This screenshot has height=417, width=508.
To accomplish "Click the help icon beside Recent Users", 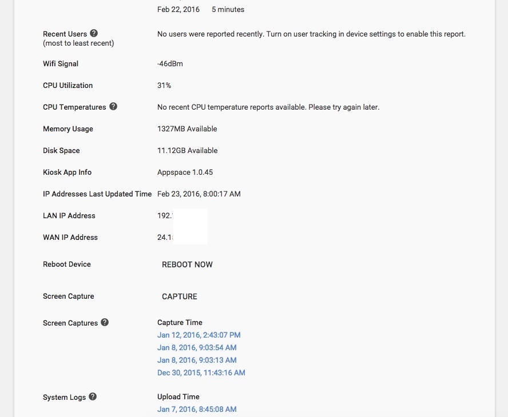I will tap(94, 34).
